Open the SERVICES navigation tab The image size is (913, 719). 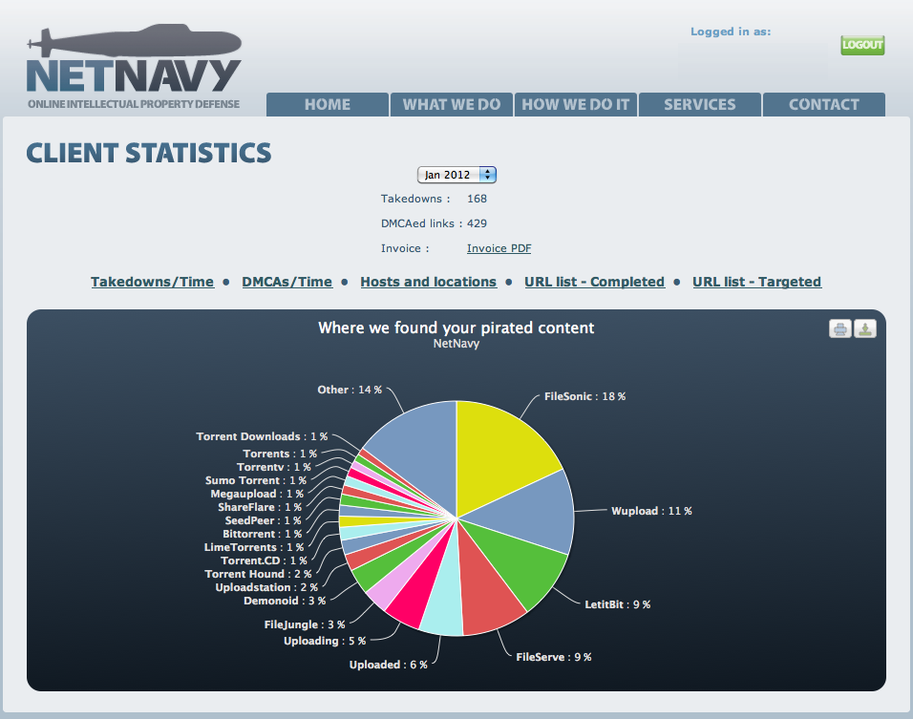tap(700, 104)
